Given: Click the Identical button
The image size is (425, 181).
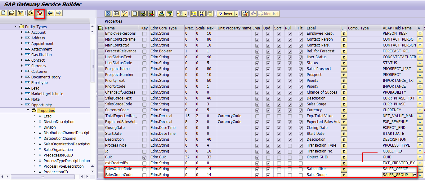Looking at the screenshot, I should (x=268, y=14).
